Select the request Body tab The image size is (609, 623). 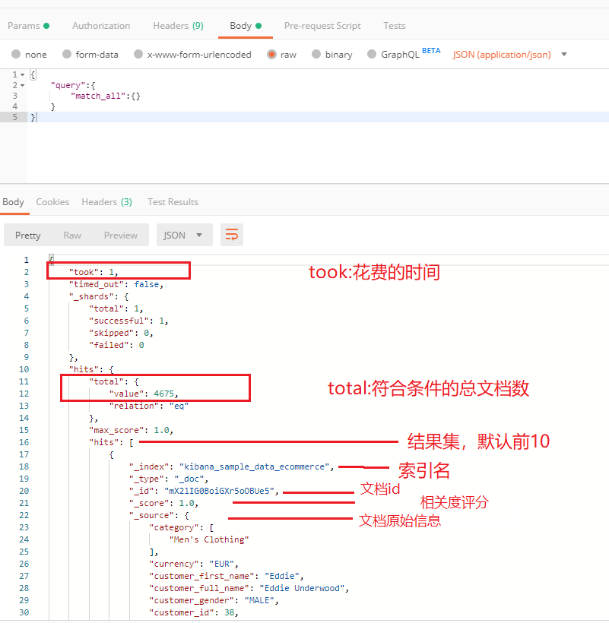[x=246, y=26]
